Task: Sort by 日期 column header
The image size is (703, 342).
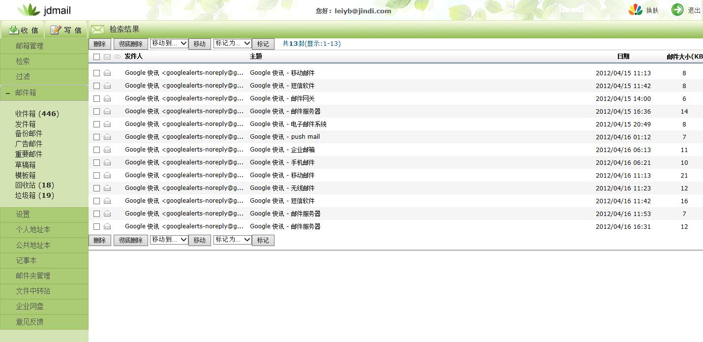Action: tap(623, 57)
